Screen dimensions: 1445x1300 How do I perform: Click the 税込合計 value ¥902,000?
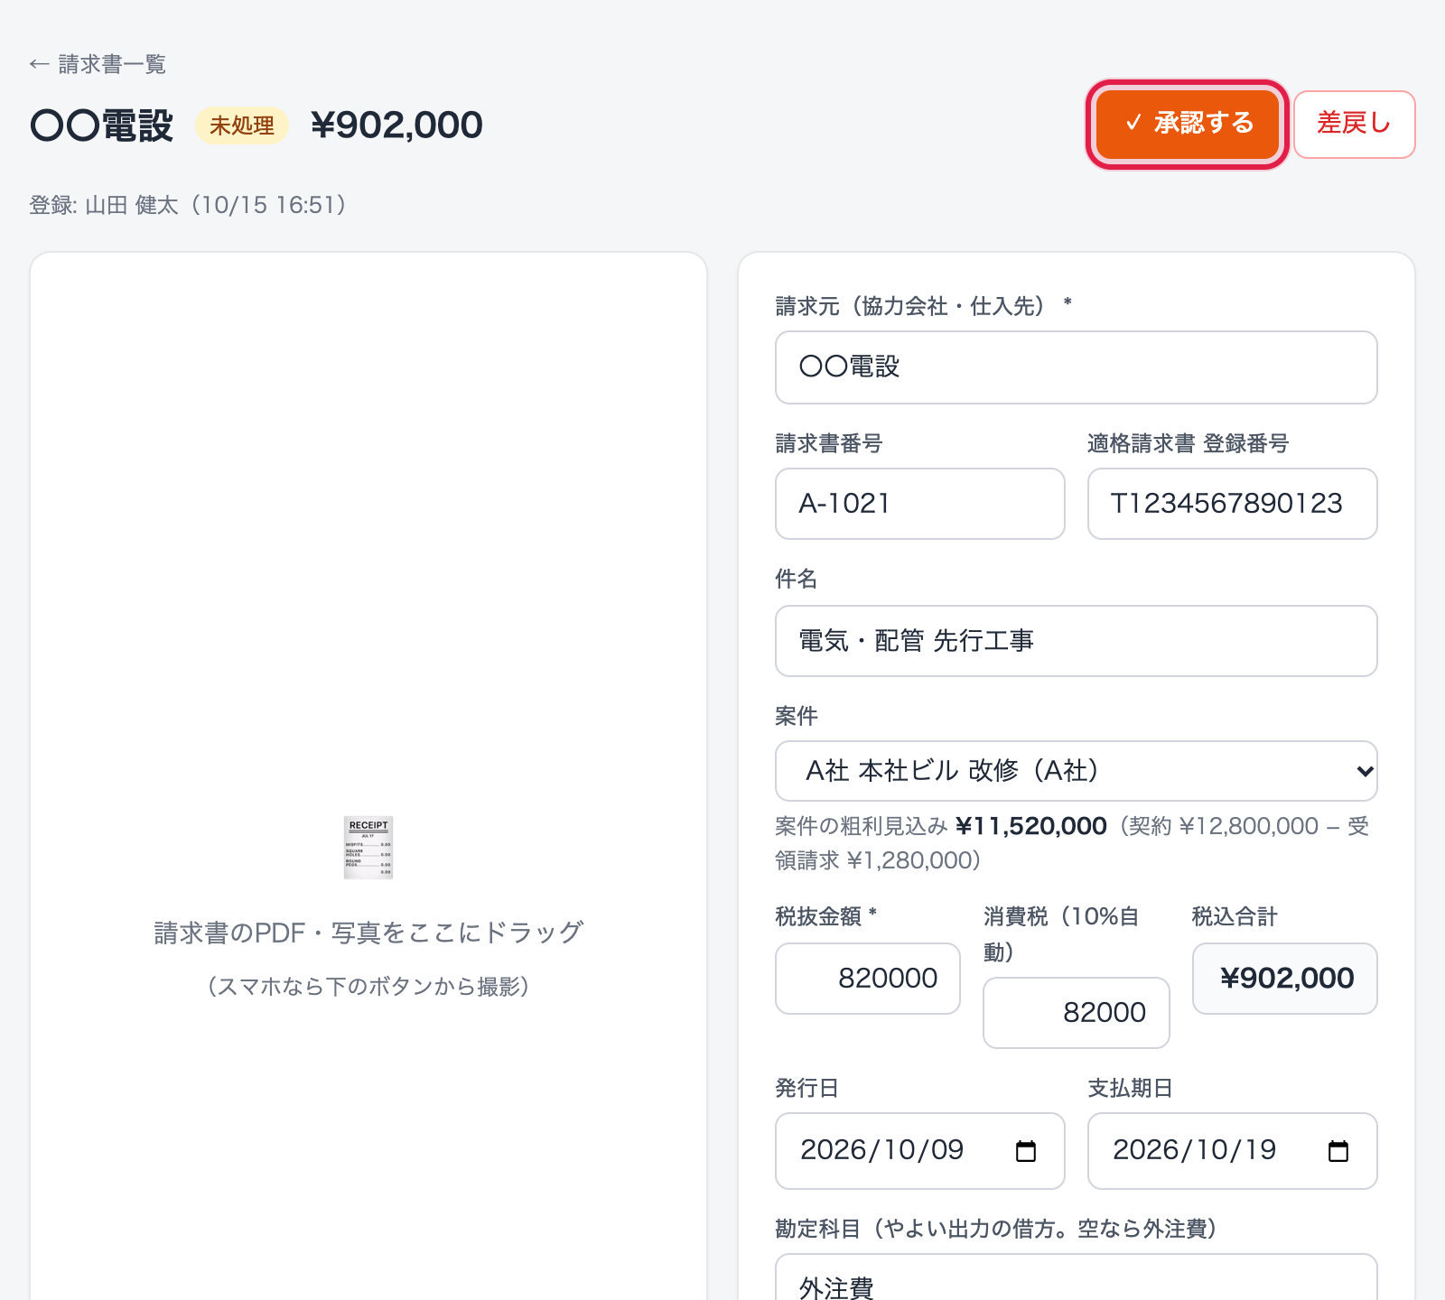(1284, 979)
